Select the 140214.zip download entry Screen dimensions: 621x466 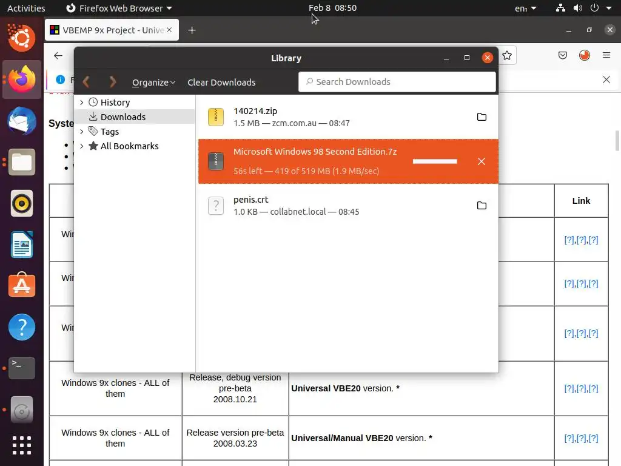pyautogui.click(x=348, y=117)
